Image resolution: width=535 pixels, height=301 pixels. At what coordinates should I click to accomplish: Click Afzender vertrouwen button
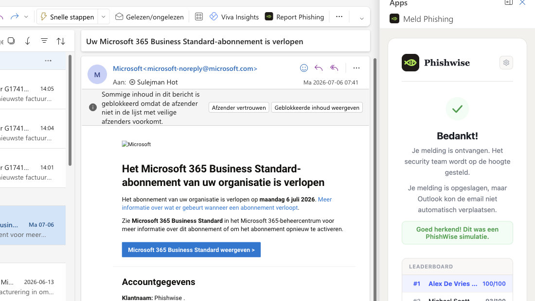pyautogui.click(x=239, y=108)
